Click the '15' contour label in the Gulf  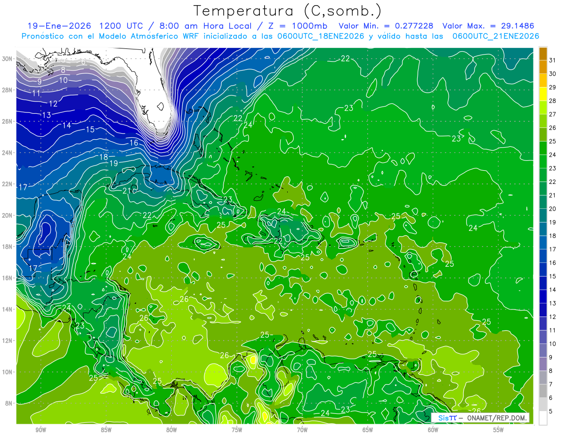click(x=90, y=129)
